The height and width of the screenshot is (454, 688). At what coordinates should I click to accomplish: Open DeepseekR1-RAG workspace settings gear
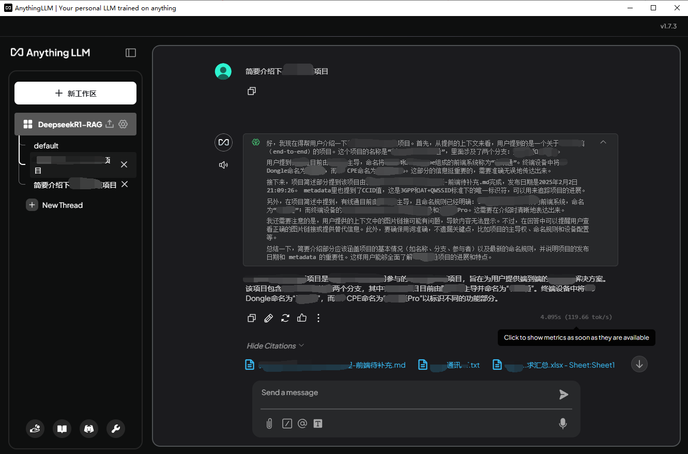tap(123, 124)
